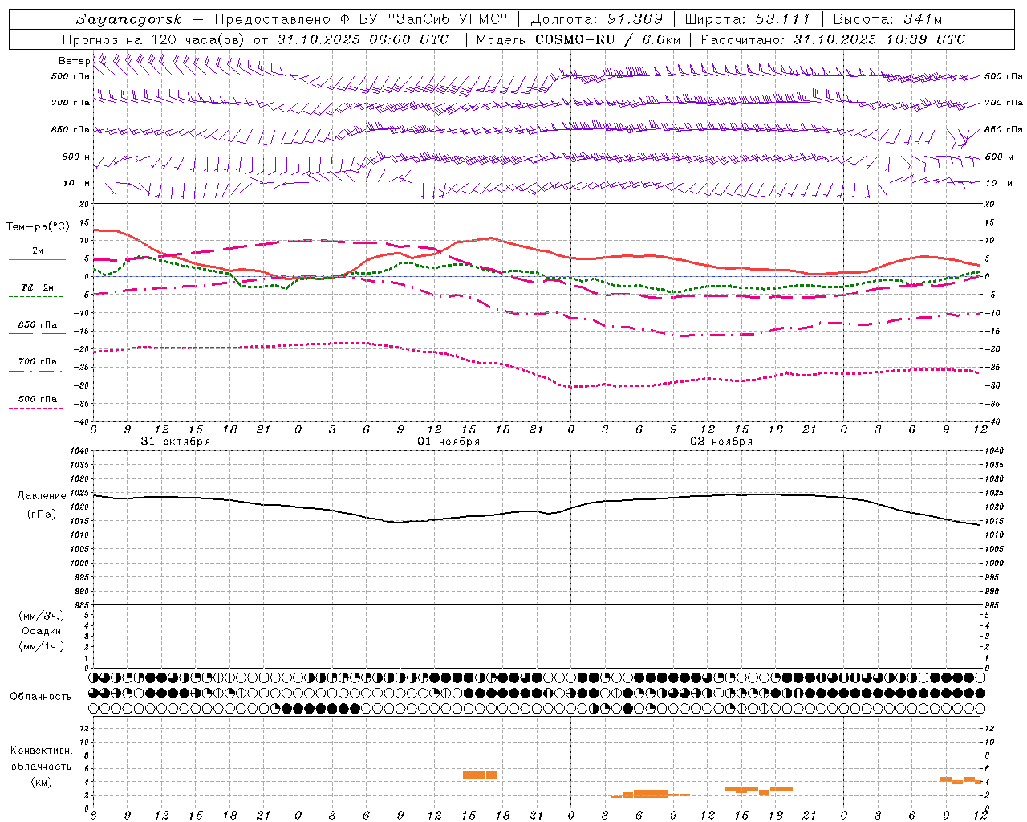Click the orange convective cloud bar near 15h, 01 ноября
The image size is (1027, 822).
click(480, 775)
